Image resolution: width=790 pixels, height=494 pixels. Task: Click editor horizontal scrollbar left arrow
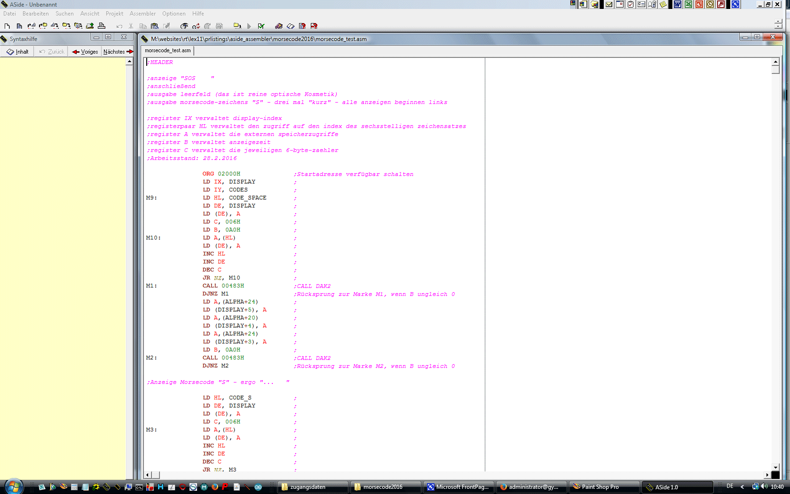coord(148,475)
